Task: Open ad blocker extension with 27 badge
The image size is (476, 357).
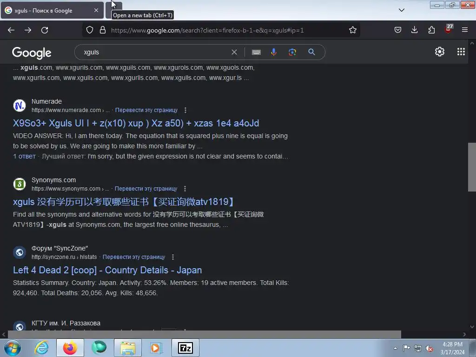Action: point(449,29)
